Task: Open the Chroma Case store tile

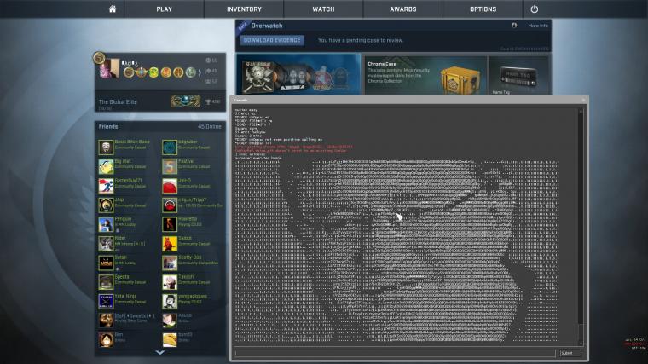Action: [x=425, y=75]
